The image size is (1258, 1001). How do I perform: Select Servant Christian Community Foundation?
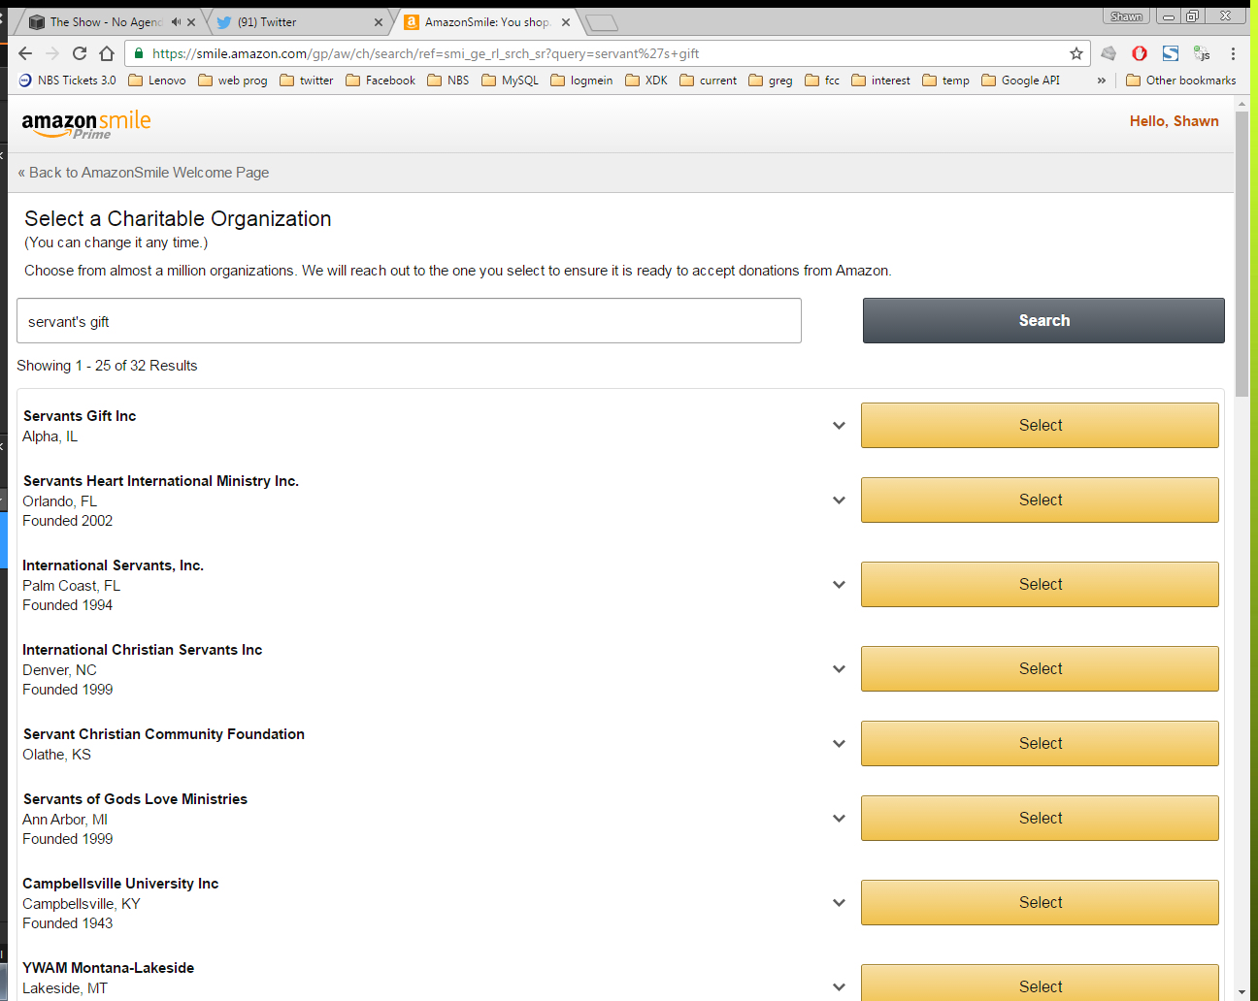[1040, 743]
